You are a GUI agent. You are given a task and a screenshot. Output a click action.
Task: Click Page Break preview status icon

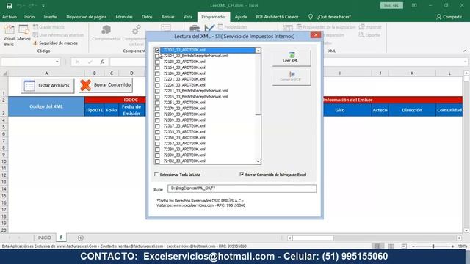[x=404, y=246]
